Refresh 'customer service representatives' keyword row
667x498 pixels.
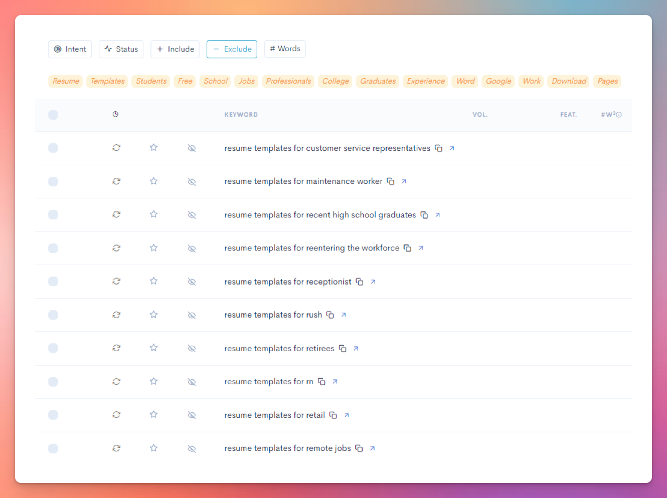[x=116, y=148]
